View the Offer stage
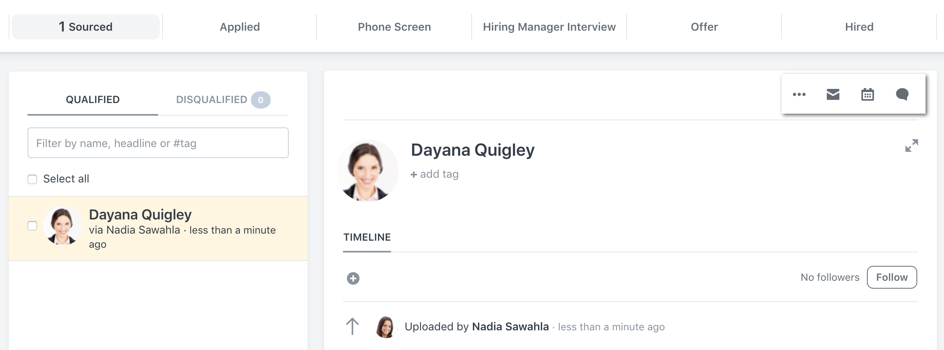944x350 pixels. click(704, 27)
